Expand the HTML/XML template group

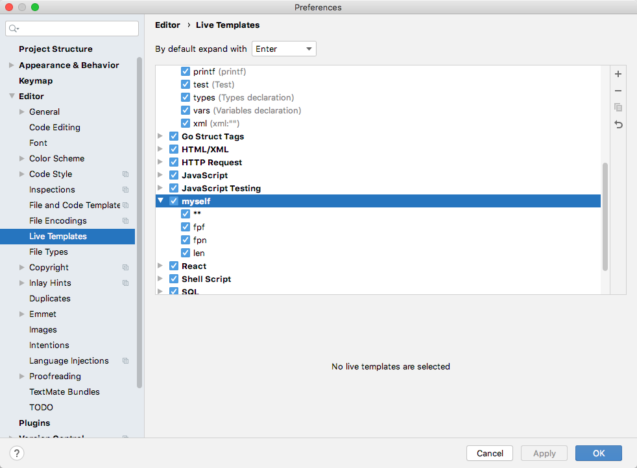(x=160, y=149)
